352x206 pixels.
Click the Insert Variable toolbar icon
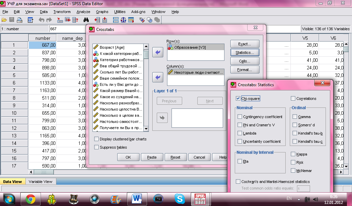pyautogui.click(x=104, y=20)
